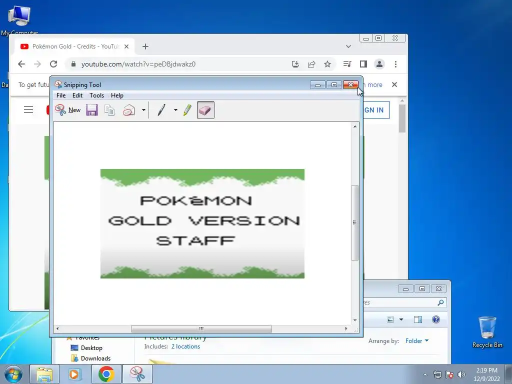Select Downloads in Explorer navigation pane
Image resolution: width=512 pixels, height=384 pixels.
[x=91, y=358]
